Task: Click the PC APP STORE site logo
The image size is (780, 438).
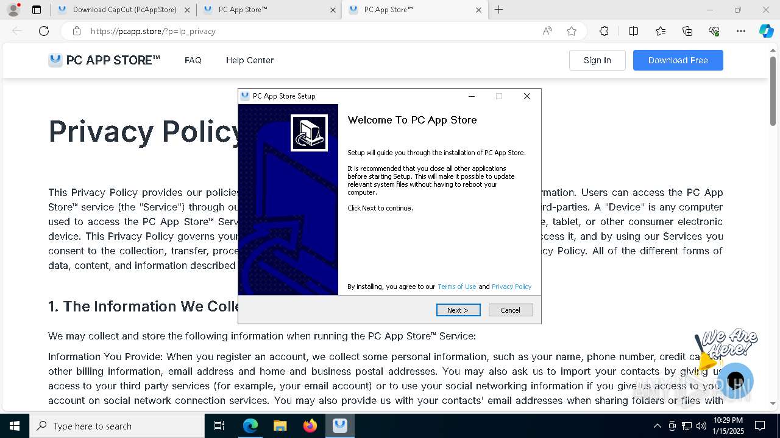Action: pos(104,60)
